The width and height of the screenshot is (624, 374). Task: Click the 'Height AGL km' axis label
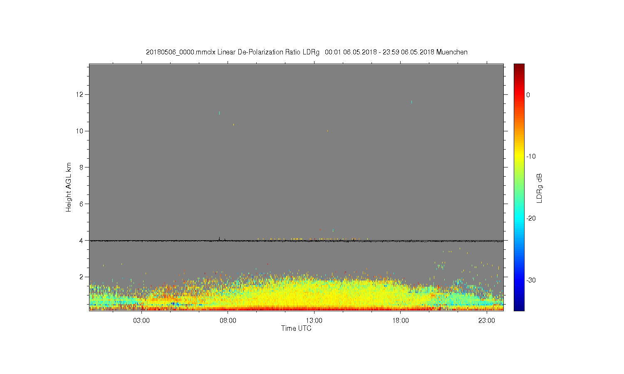[69, 187]
